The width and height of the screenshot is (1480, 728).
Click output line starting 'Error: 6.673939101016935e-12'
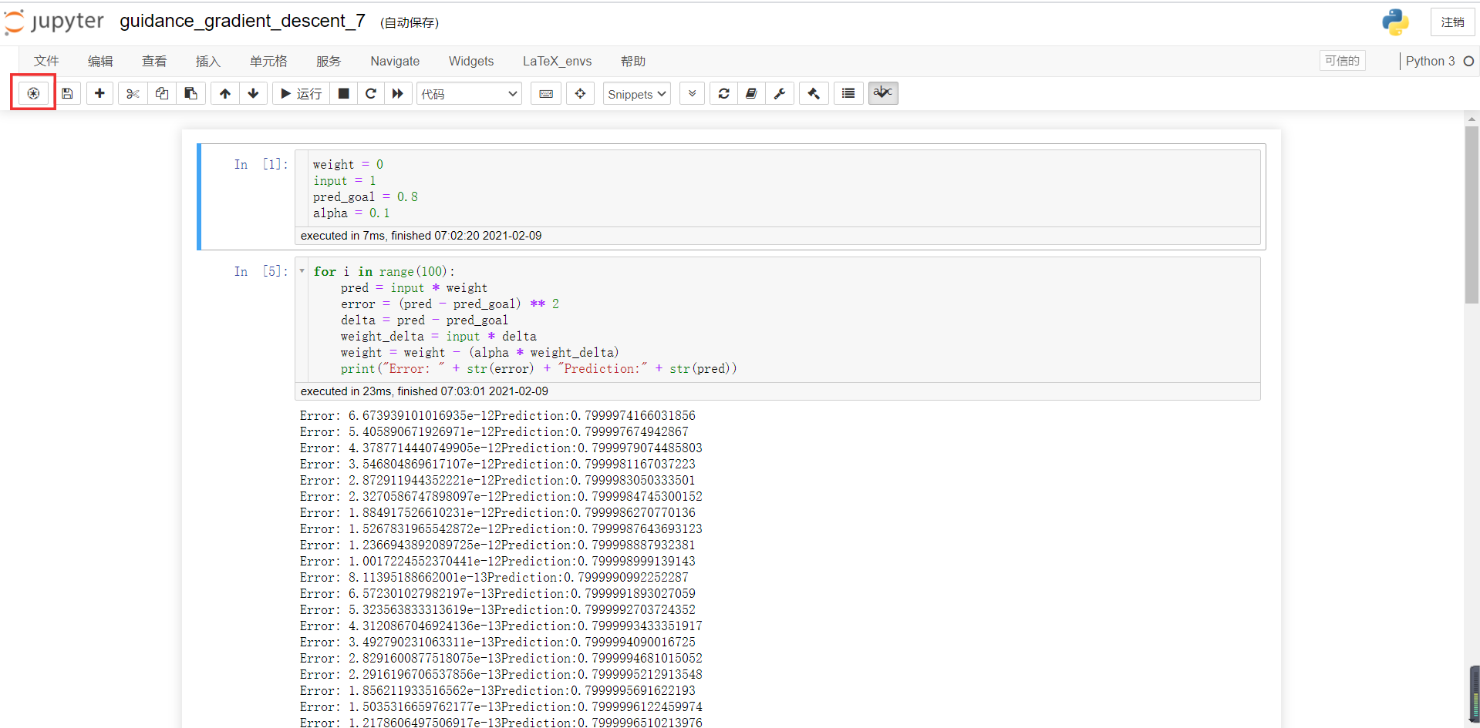click(497, 415)
